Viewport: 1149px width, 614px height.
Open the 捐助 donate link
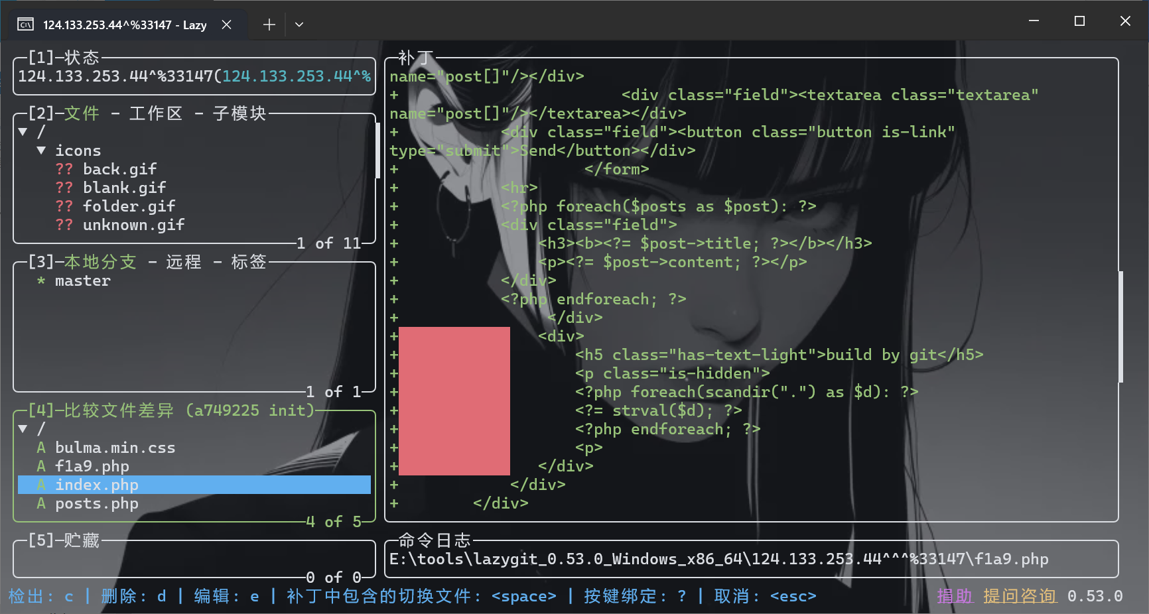point(955,596)
